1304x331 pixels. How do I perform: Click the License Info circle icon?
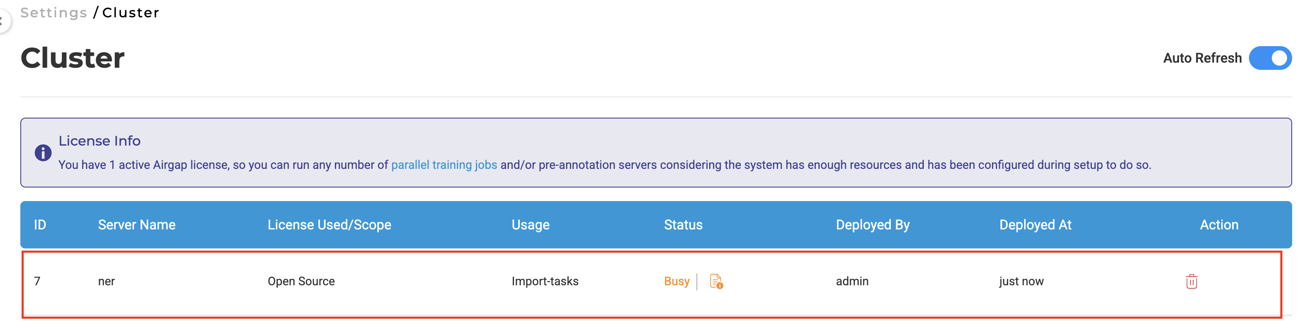tap(43, 152)
